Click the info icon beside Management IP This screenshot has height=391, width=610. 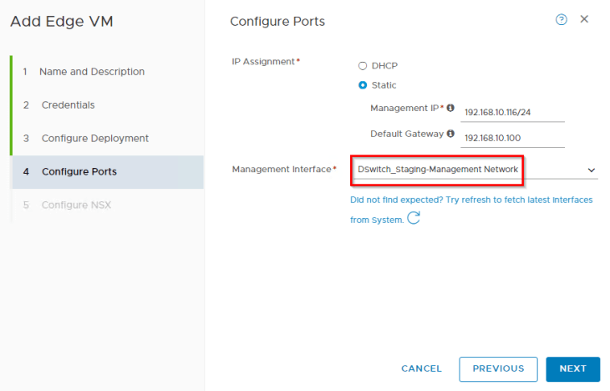point(450,108)
